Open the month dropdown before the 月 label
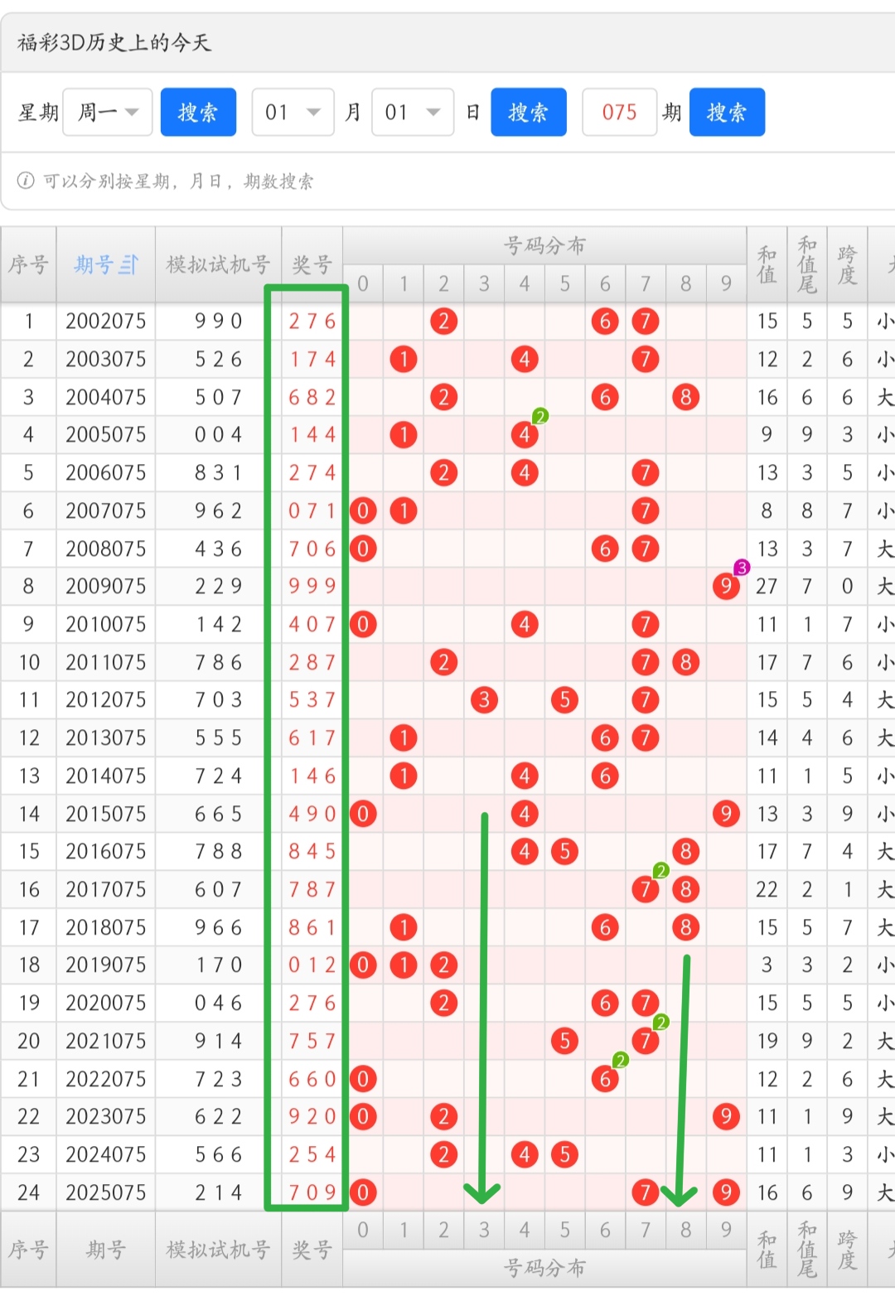The image size is (895, 1301). pos(293,112)
